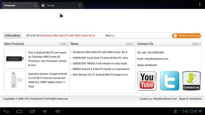Click the black Mini PC stick thumbnail
This screenshot has height=115, width=205.
pos(15,59)
